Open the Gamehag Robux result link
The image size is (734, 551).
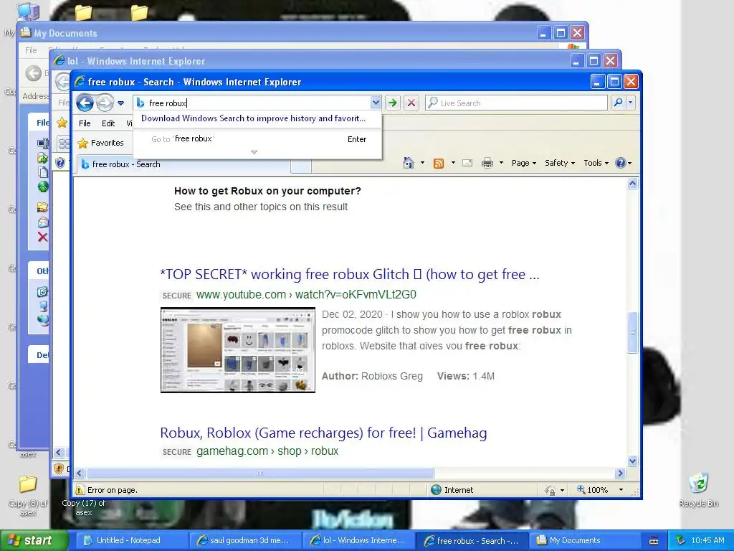[323, 433]
